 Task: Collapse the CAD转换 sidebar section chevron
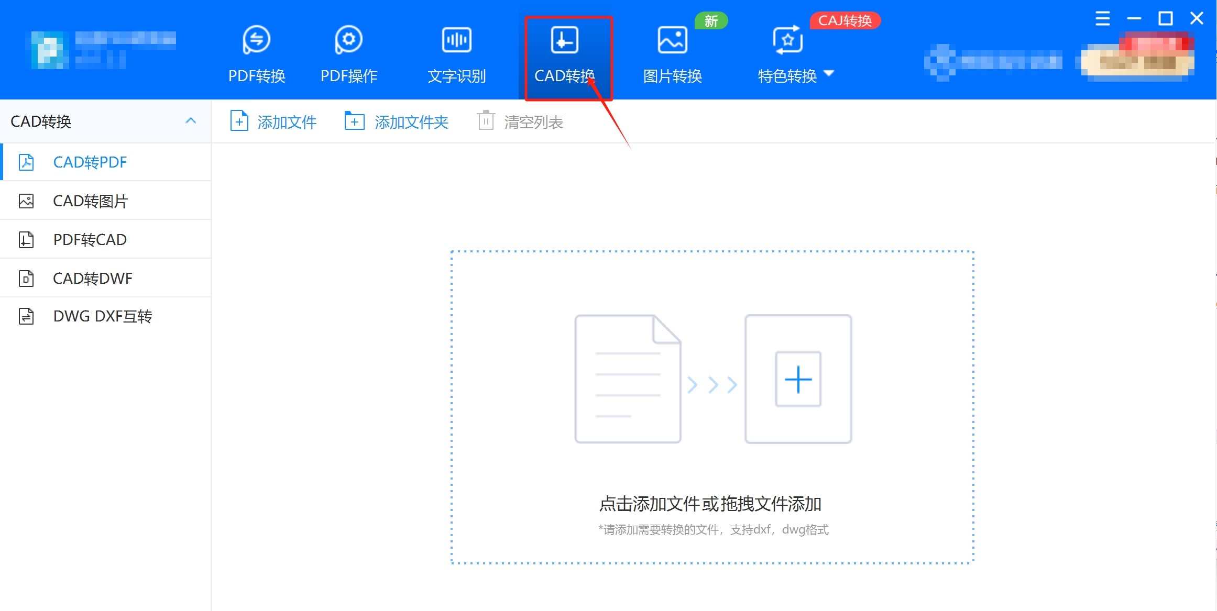tap(191, 121)
